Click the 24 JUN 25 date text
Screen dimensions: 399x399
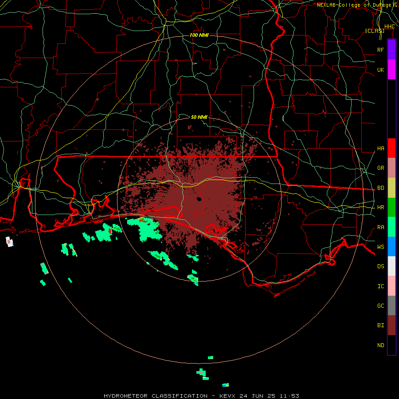pyautogui.click(x=258, y=396)
